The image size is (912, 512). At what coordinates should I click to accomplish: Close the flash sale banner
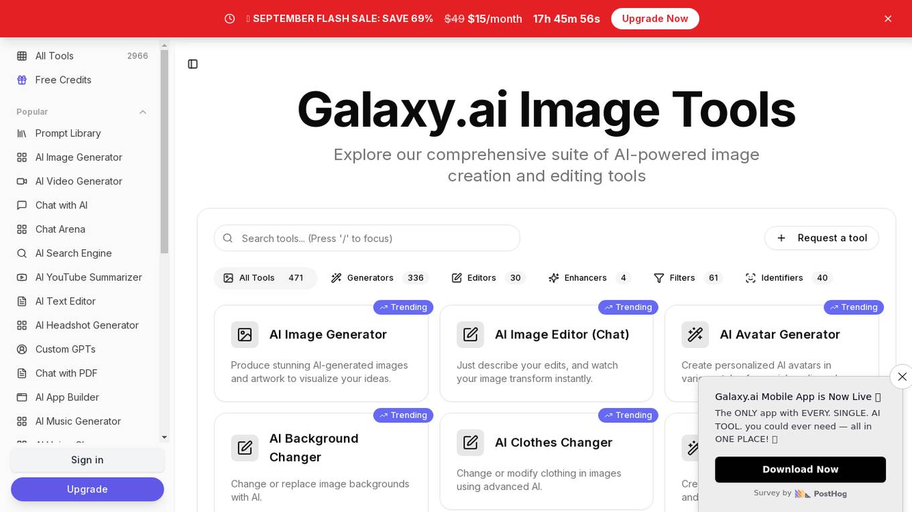click(x=888, y=19)
